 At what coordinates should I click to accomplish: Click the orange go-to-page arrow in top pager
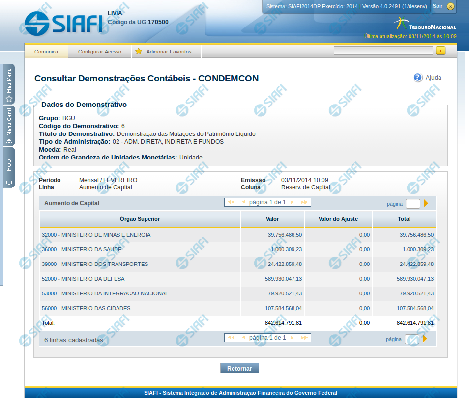426,203
